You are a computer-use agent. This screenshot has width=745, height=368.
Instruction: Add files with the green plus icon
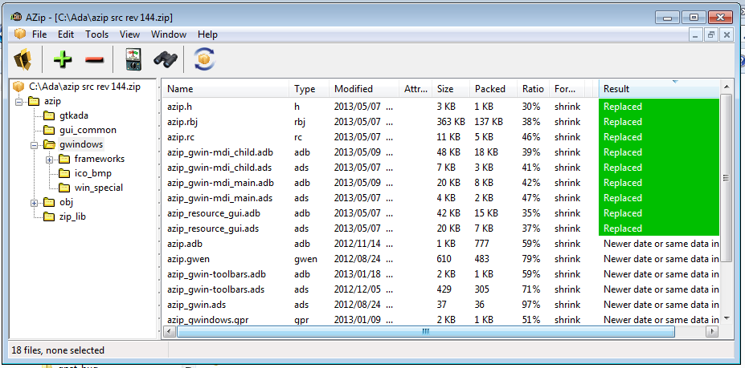pyautogui.click(x=62, y=60)
